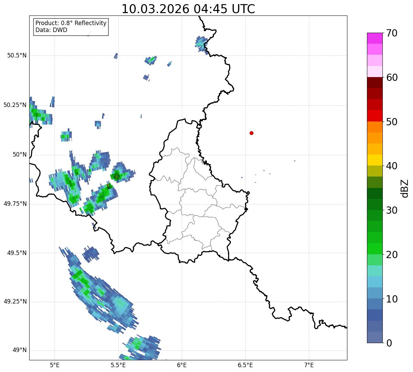Click the title 10.03.2026 04:45 UTC
Screen dimensions: 413x372
click(x=188, y=9)
